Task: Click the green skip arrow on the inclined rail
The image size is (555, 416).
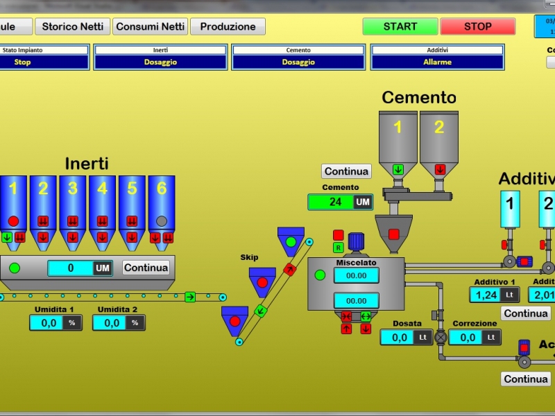Action: (261, 311)
